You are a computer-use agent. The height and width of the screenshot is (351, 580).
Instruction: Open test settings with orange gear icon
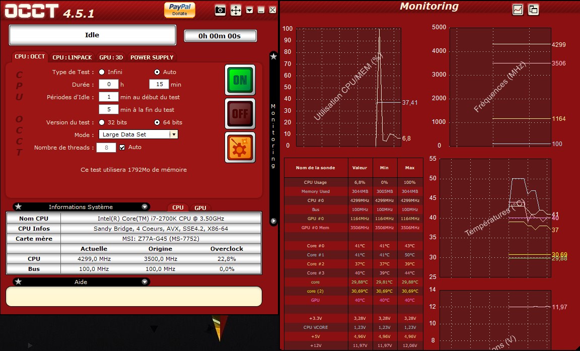pyautogui.click(x=240, y=147)
